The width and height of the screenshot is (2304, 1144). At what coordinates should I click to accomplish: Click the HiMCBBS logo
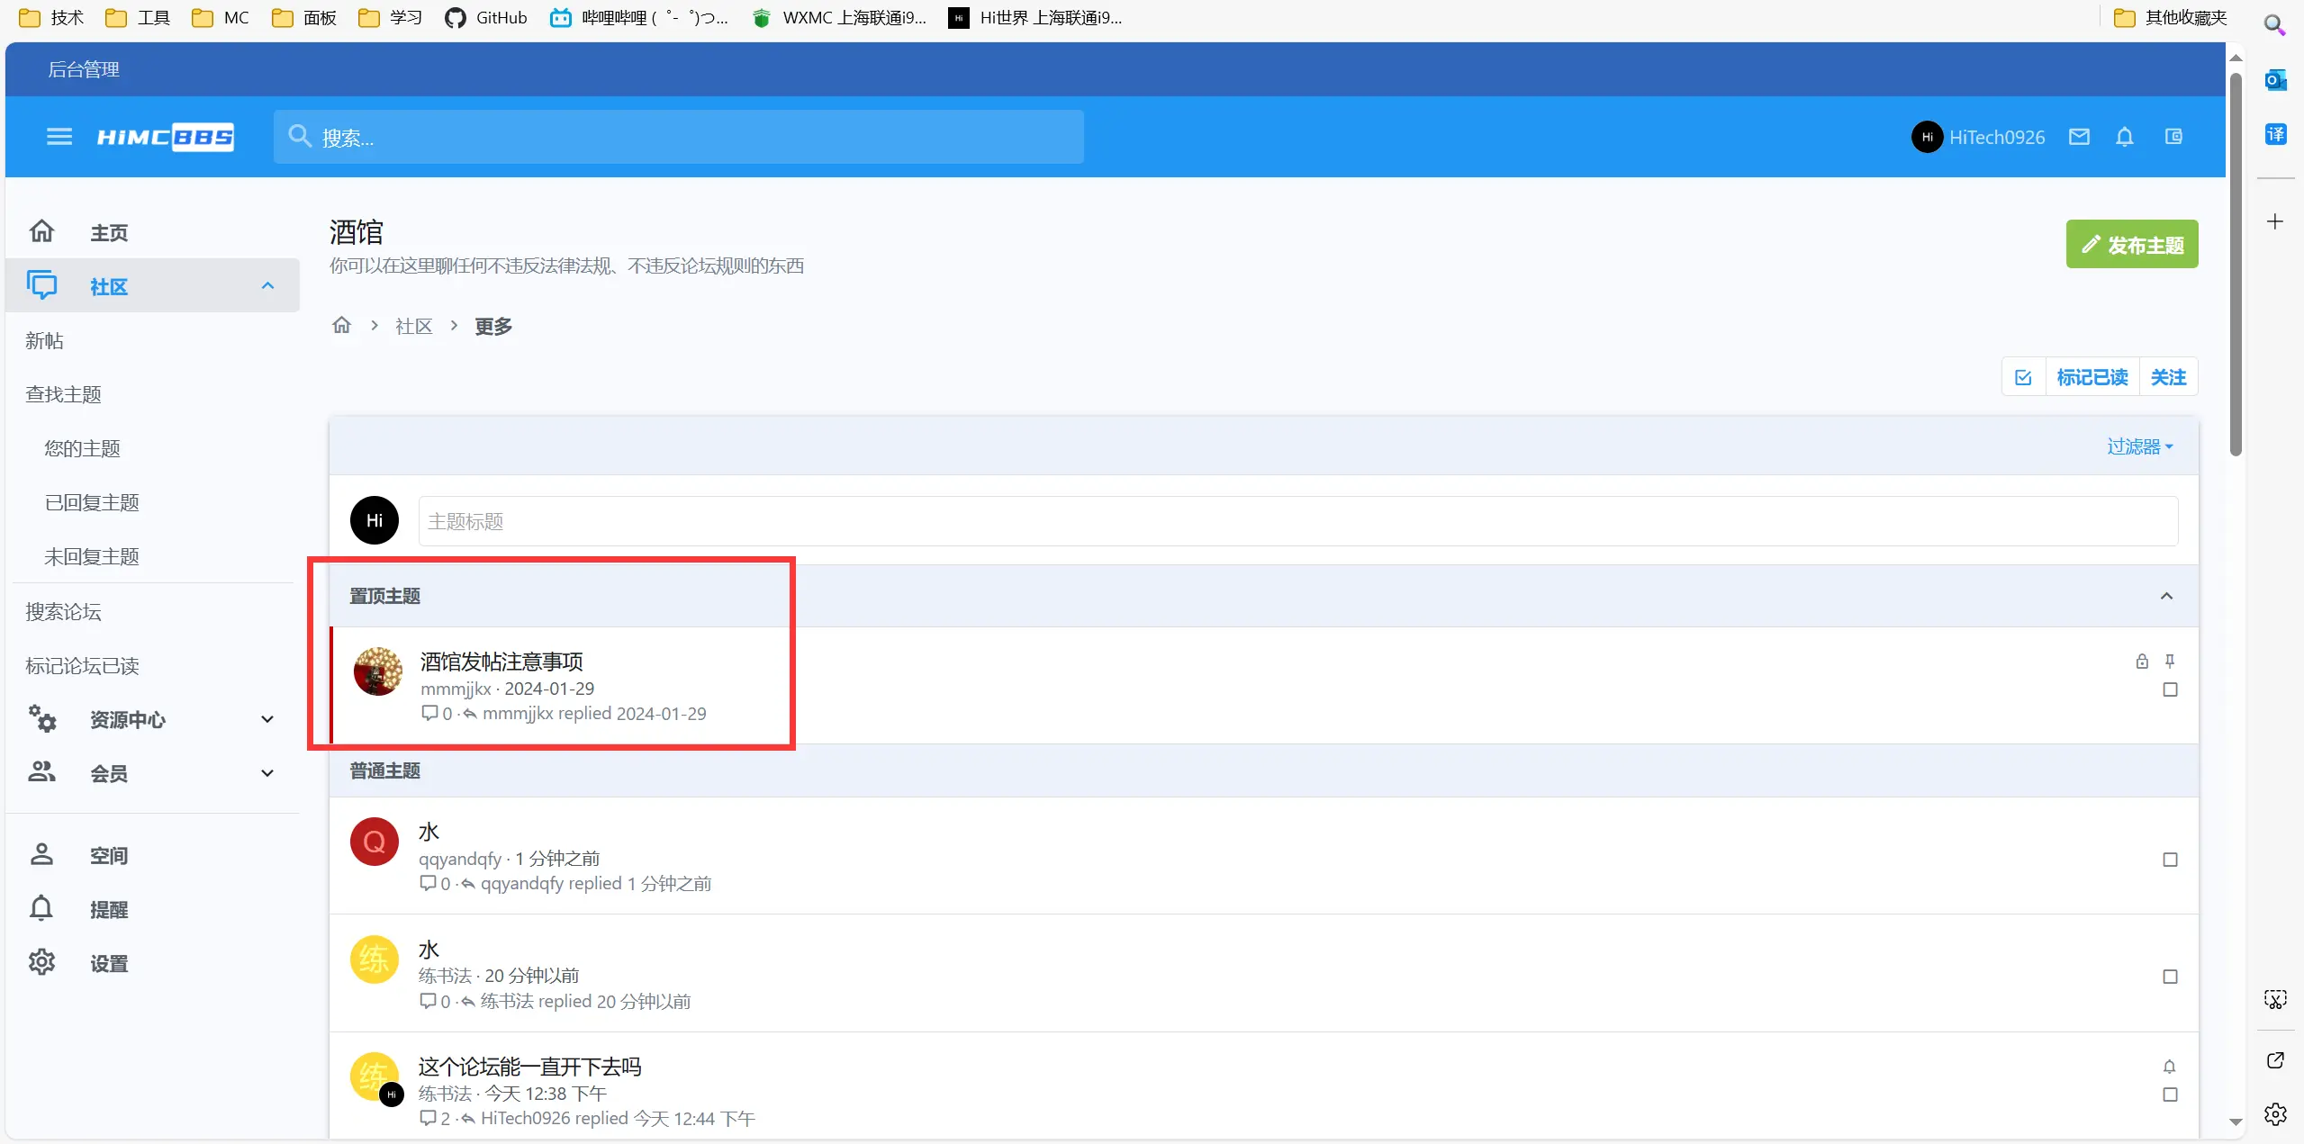[x=166, y=137]
